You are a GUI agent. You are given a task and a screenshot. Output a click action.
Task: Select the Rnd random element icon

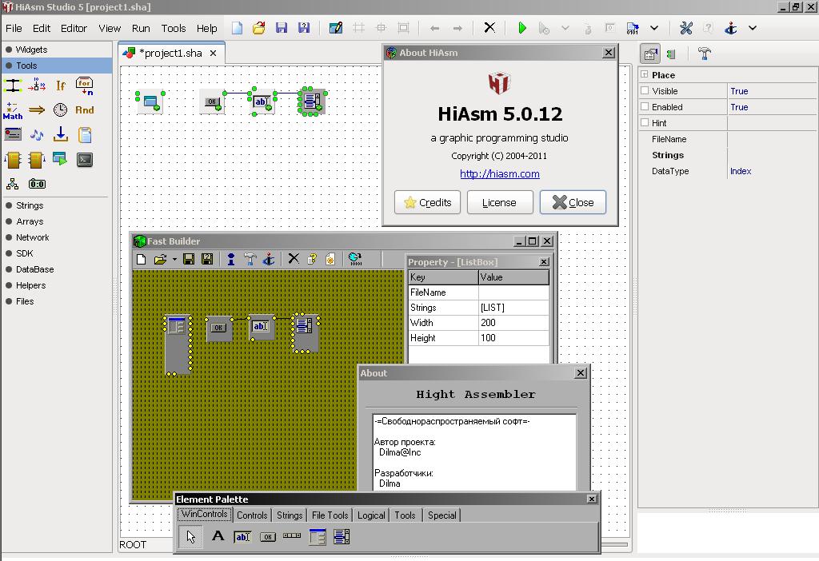tap(84, 110)
